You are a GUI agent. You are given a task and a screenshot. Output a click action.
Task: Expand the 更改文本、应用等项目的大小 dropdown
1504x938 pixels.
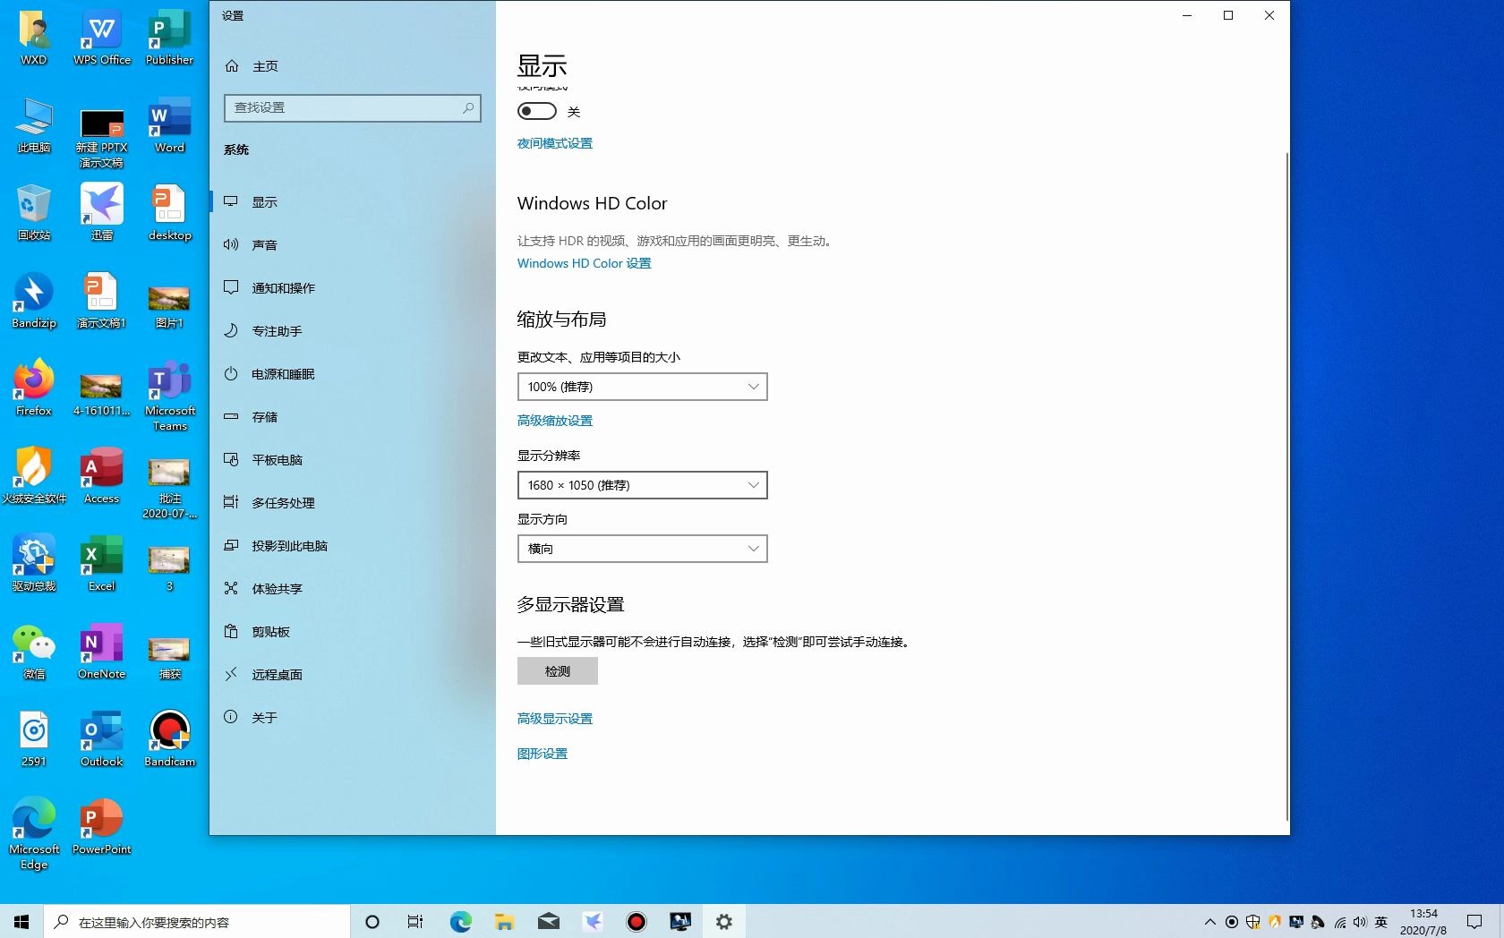point(641,387)
